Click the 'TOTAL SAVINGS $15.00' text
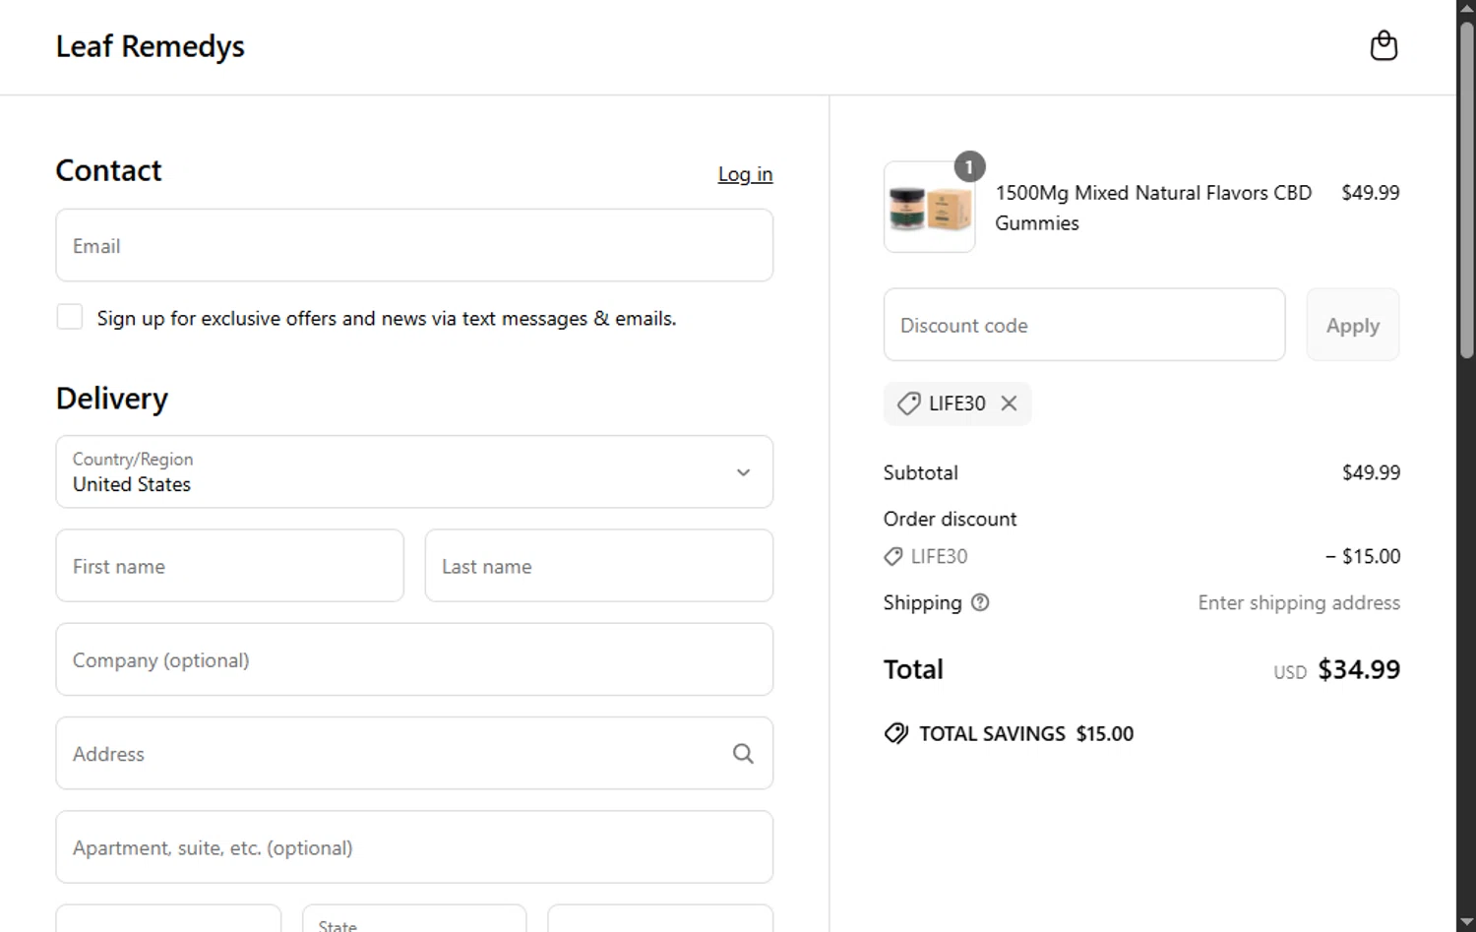1476x932 pixels. [1026, 733]
